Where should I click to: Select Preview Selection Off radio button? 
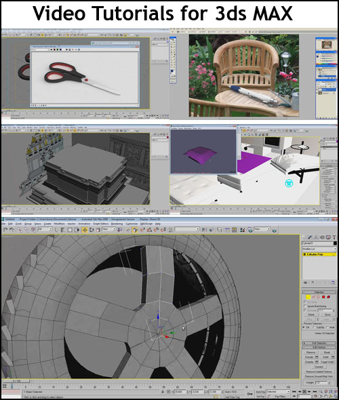click(x=304, y=327)
